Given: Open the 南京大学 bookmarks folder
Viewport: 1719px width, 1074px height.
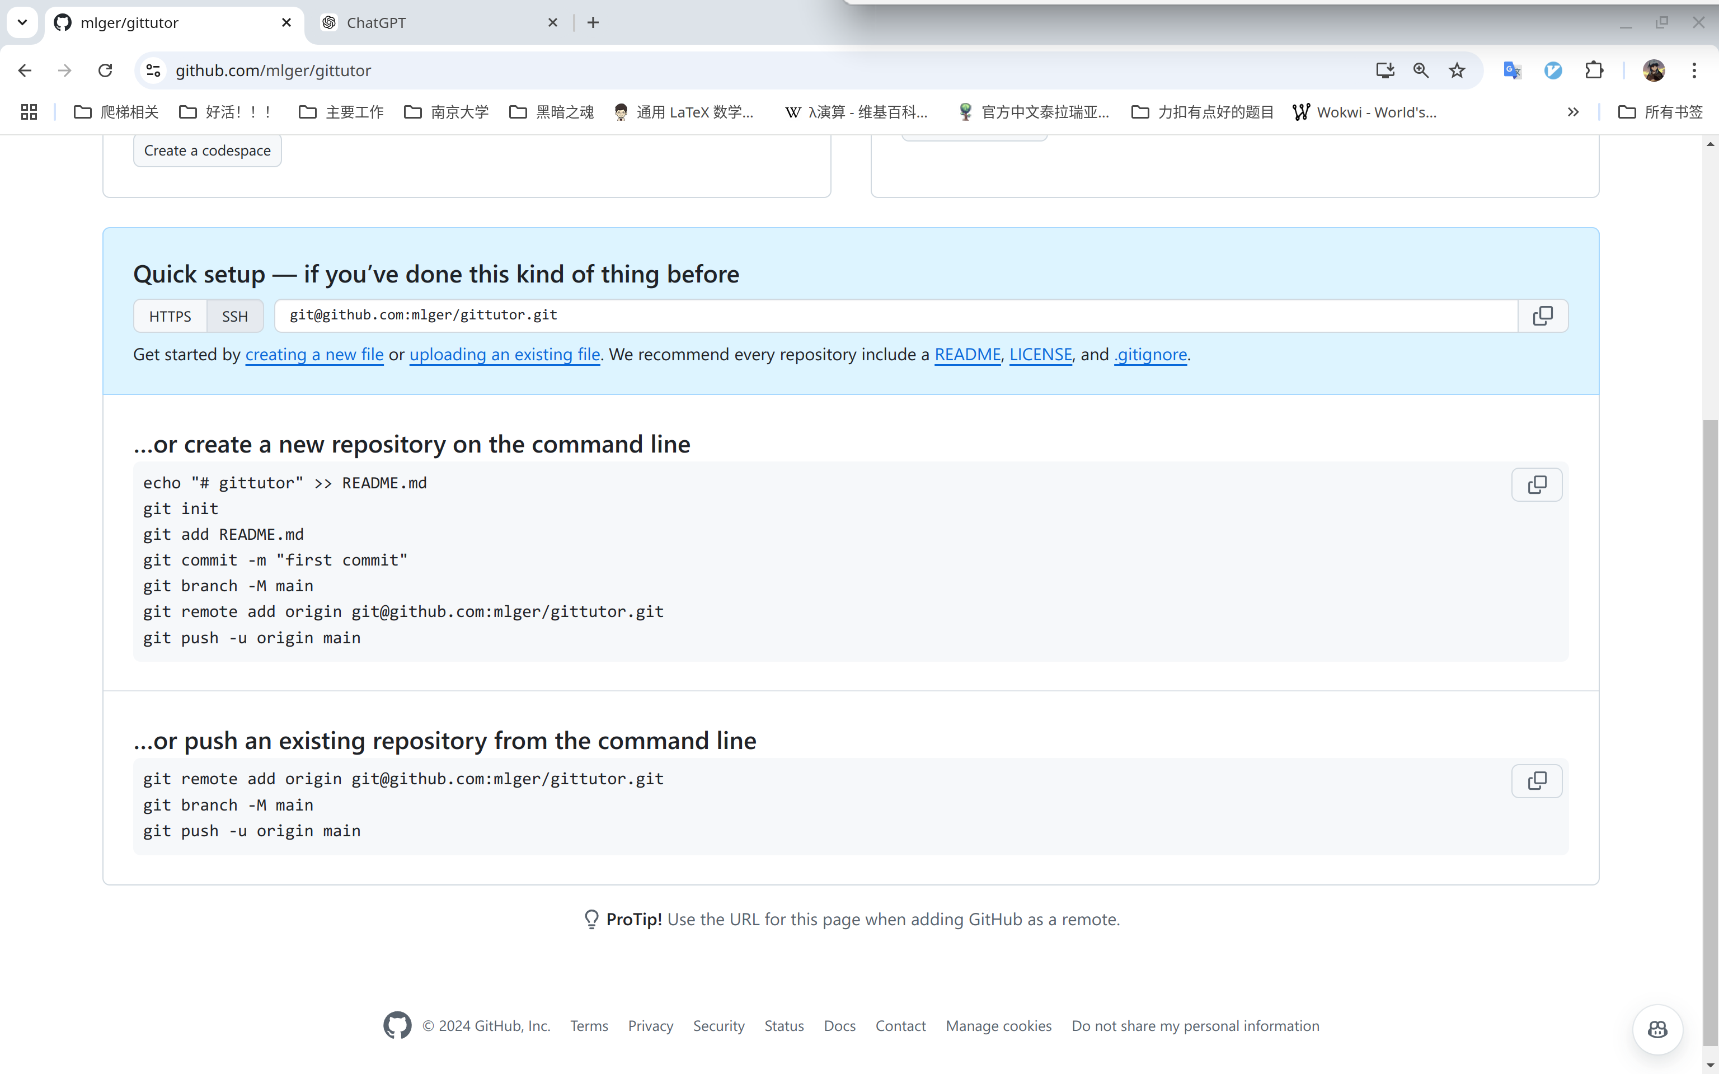Looking at the screenshot, I should coord(447,112).
